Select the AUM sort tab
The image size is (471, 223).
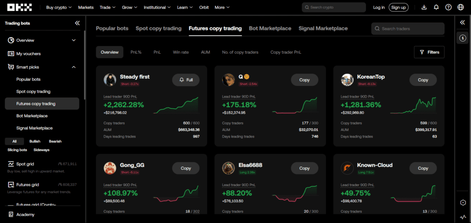tap(206, 52)
